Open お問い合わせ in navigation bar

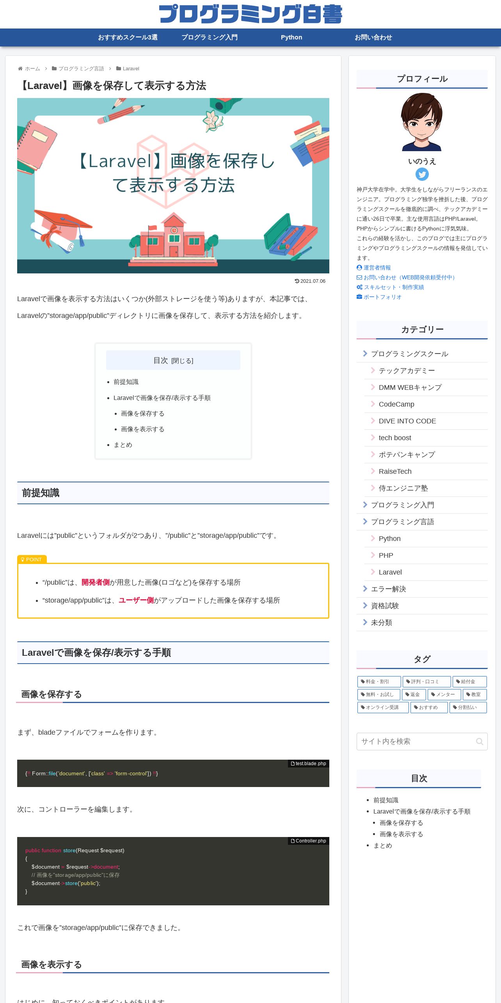click(x=373, y=37)
